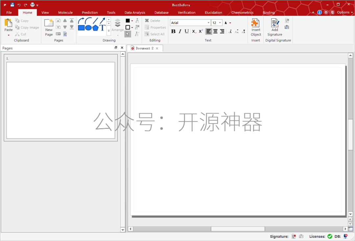The width and height of the screenshot is (355, 241).
Task: Select the arc drawing tool
Action: [88, 21]
